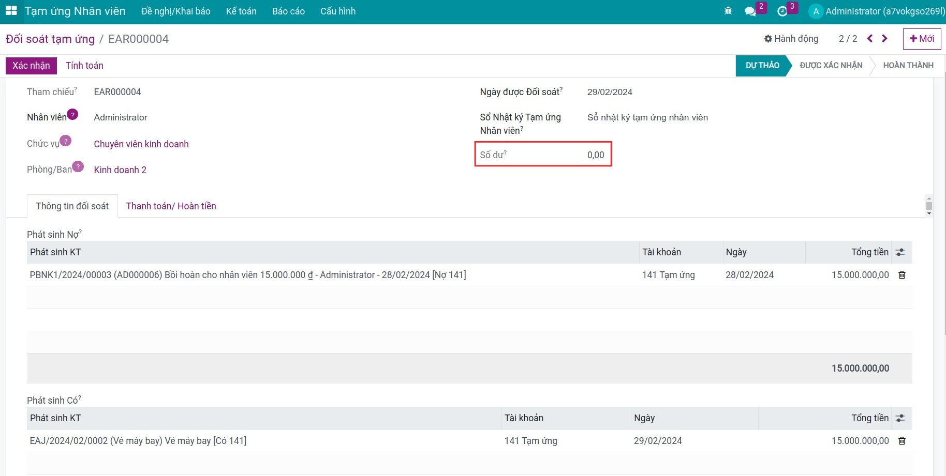Open the conversations messages icon
This screenshot has width=946, height=476.
point(750,11)
